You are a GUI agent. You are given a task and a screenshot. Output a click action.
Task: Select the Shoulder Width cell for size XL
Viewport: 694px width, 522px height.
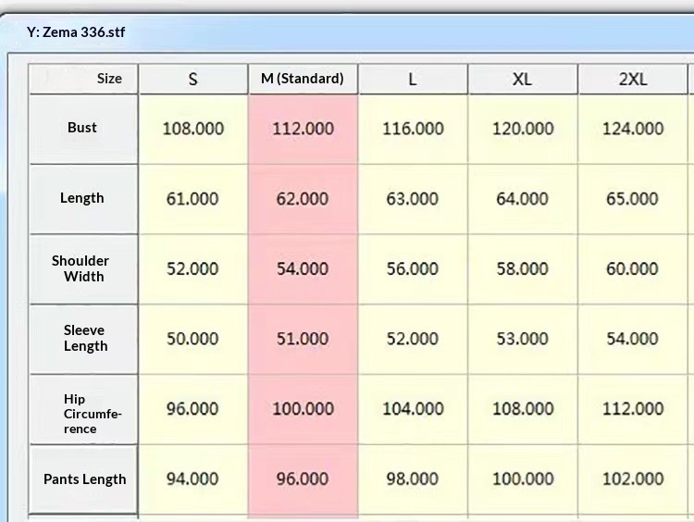523,268
